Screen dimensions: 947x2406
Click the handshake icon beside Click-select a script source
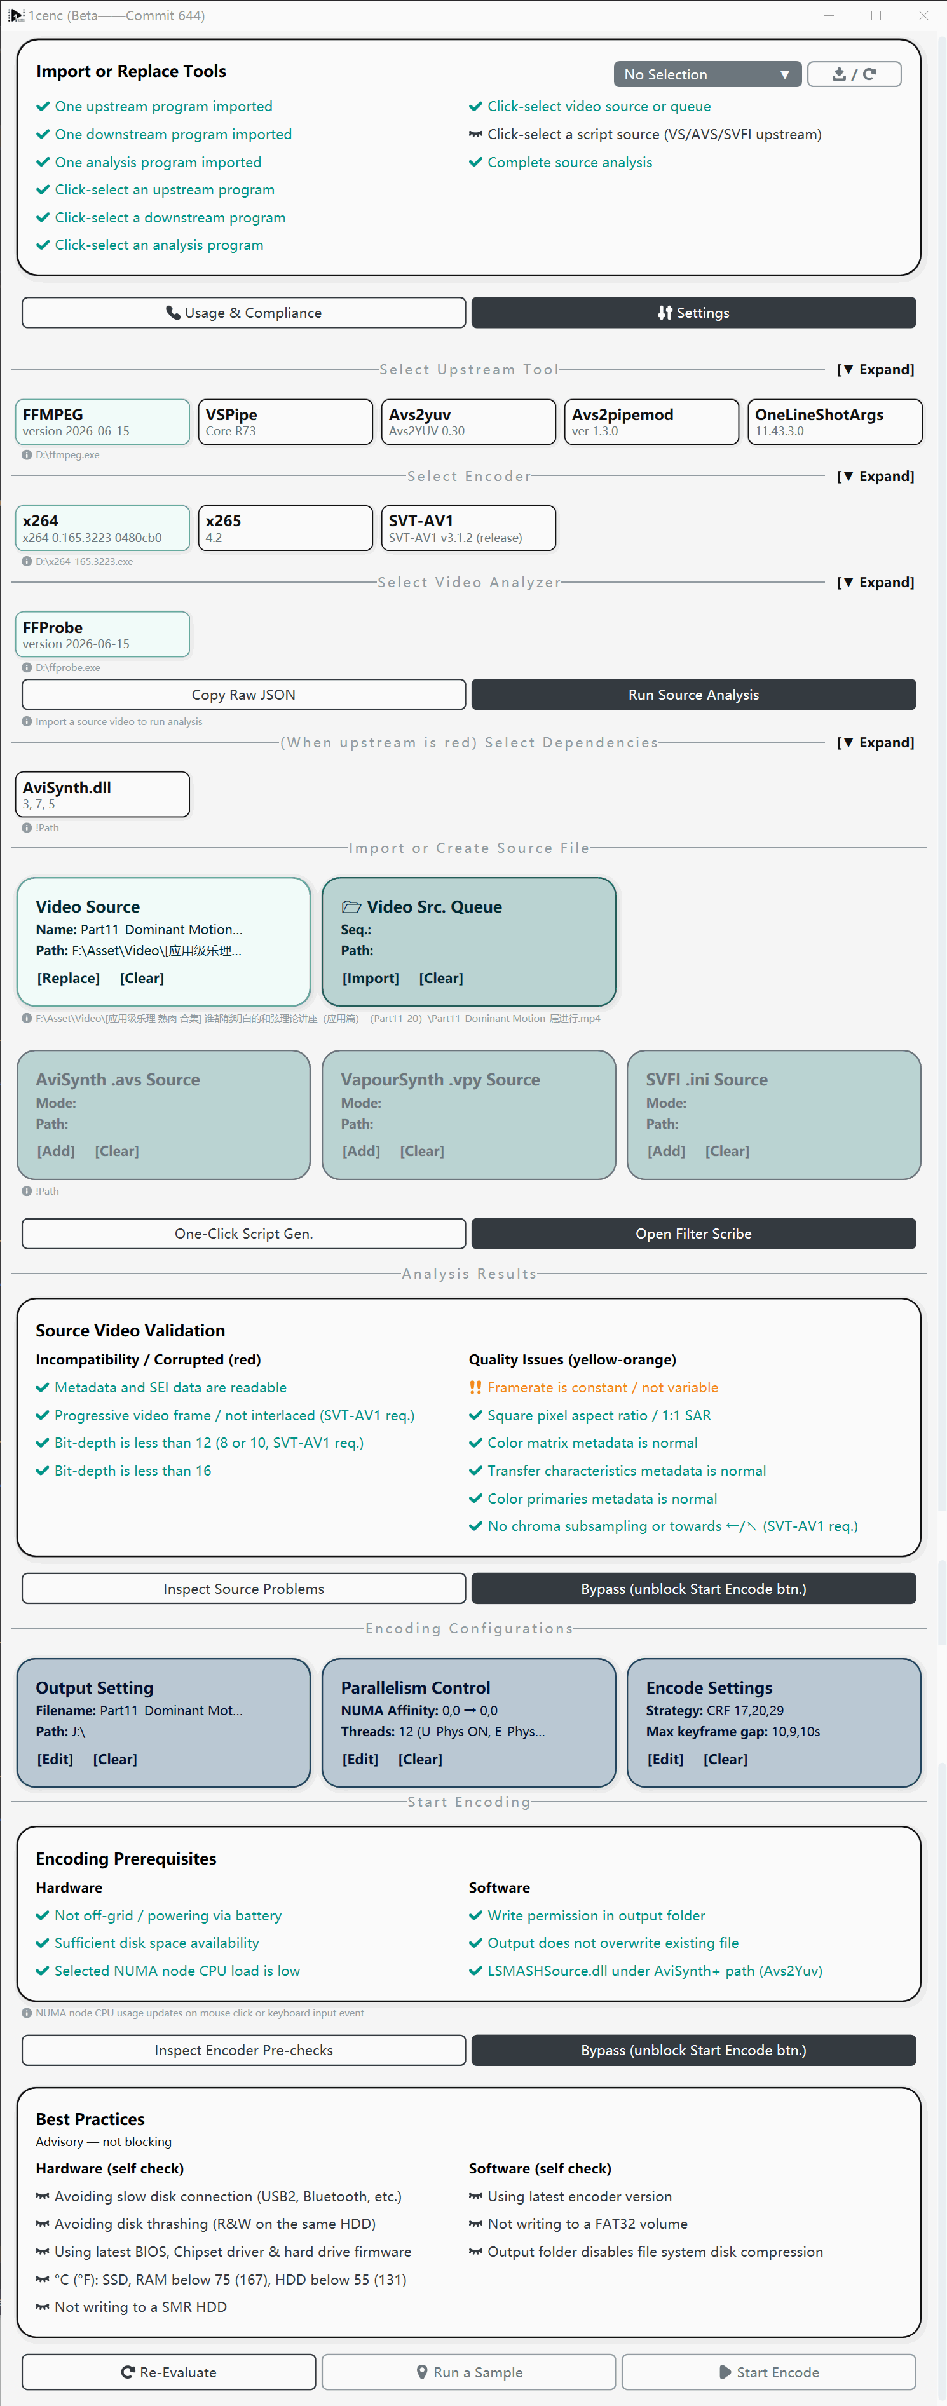(475, 135)
